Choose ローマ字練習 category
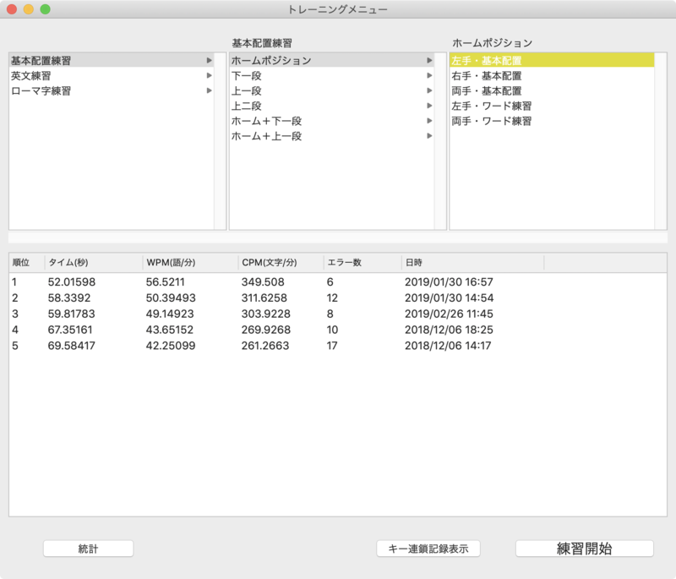This screenshot has height=579, width=676. coord(112,90)
